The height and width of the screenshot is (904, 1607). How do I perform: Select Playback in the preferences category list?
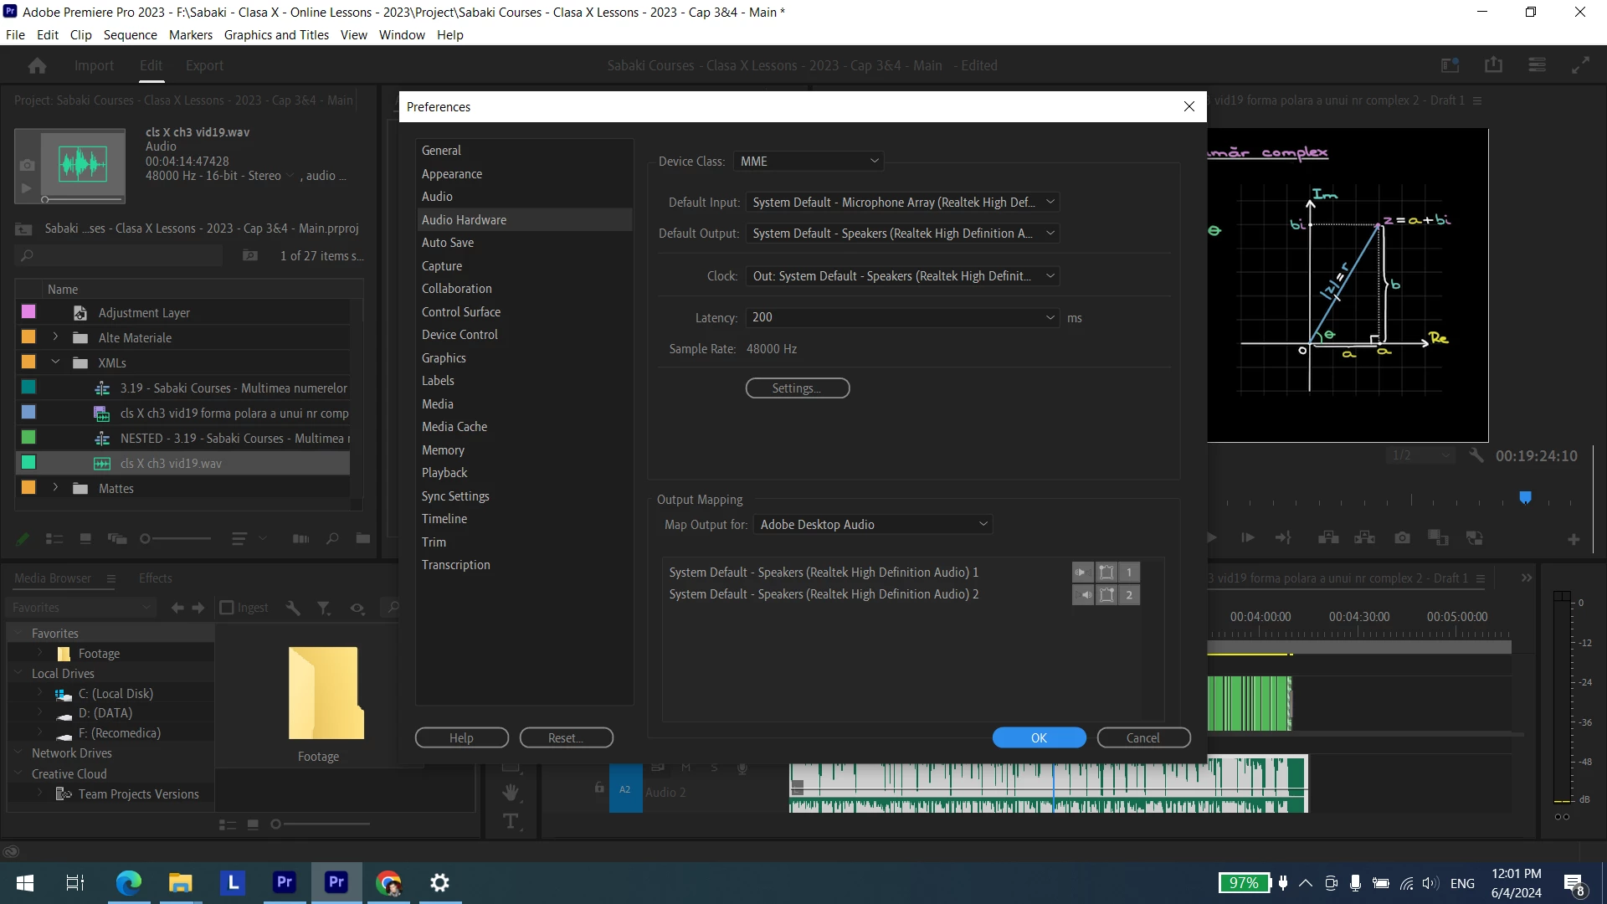(444, 473)
